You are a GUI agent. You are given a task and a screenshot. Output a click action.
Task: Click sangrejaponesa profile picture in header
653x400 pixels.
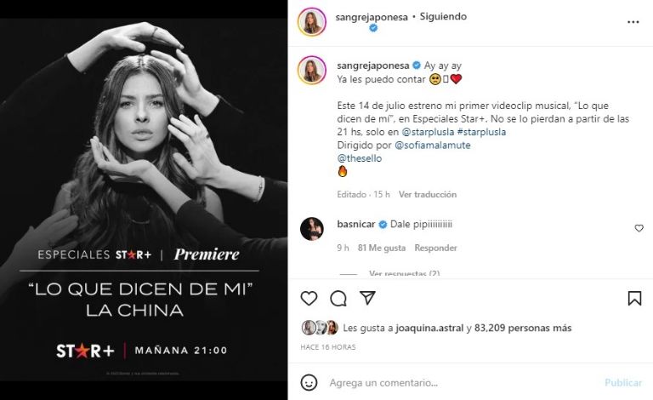311,21
